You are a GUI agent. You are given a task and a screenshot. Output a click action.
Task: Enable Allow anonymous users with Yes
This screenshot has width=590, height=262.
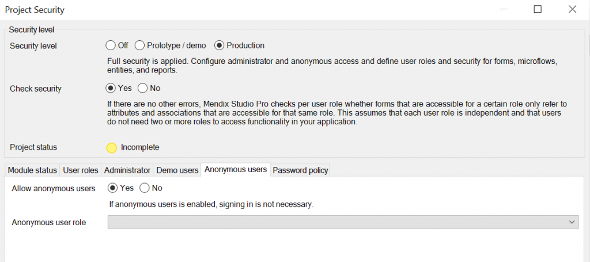tap(113, 188)
